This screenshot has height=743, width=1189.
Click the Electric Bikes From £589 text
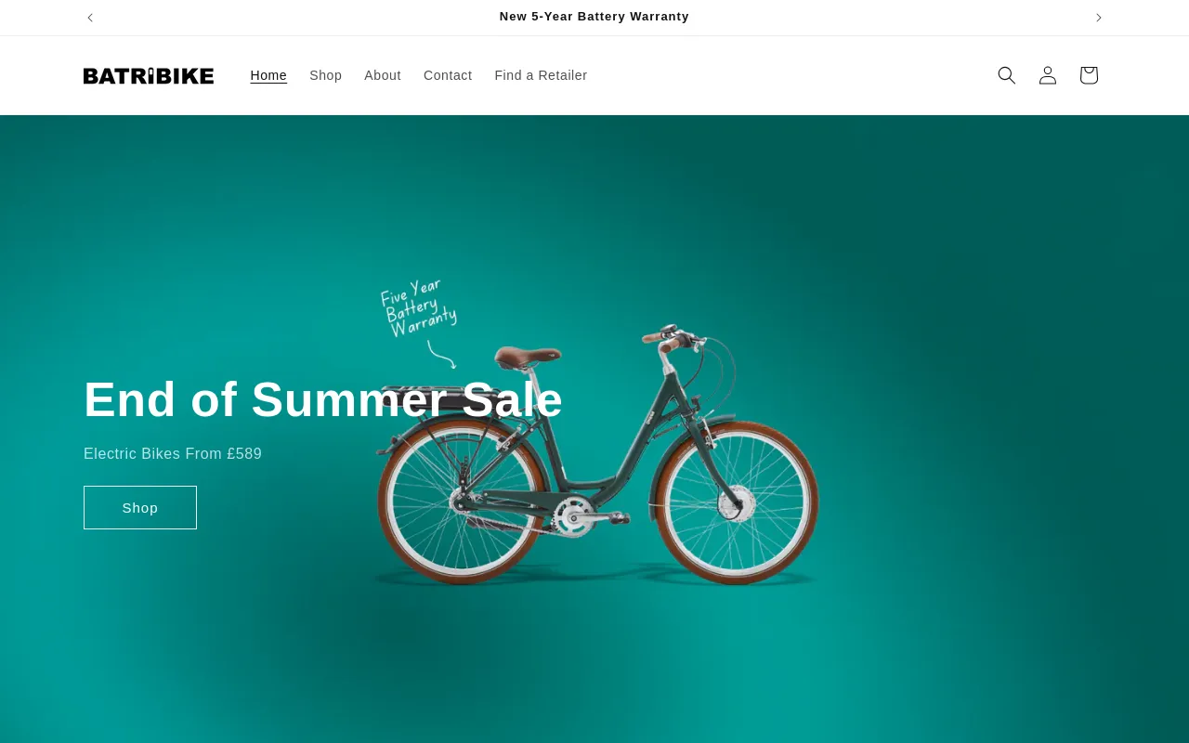click(x=173, y=454)
